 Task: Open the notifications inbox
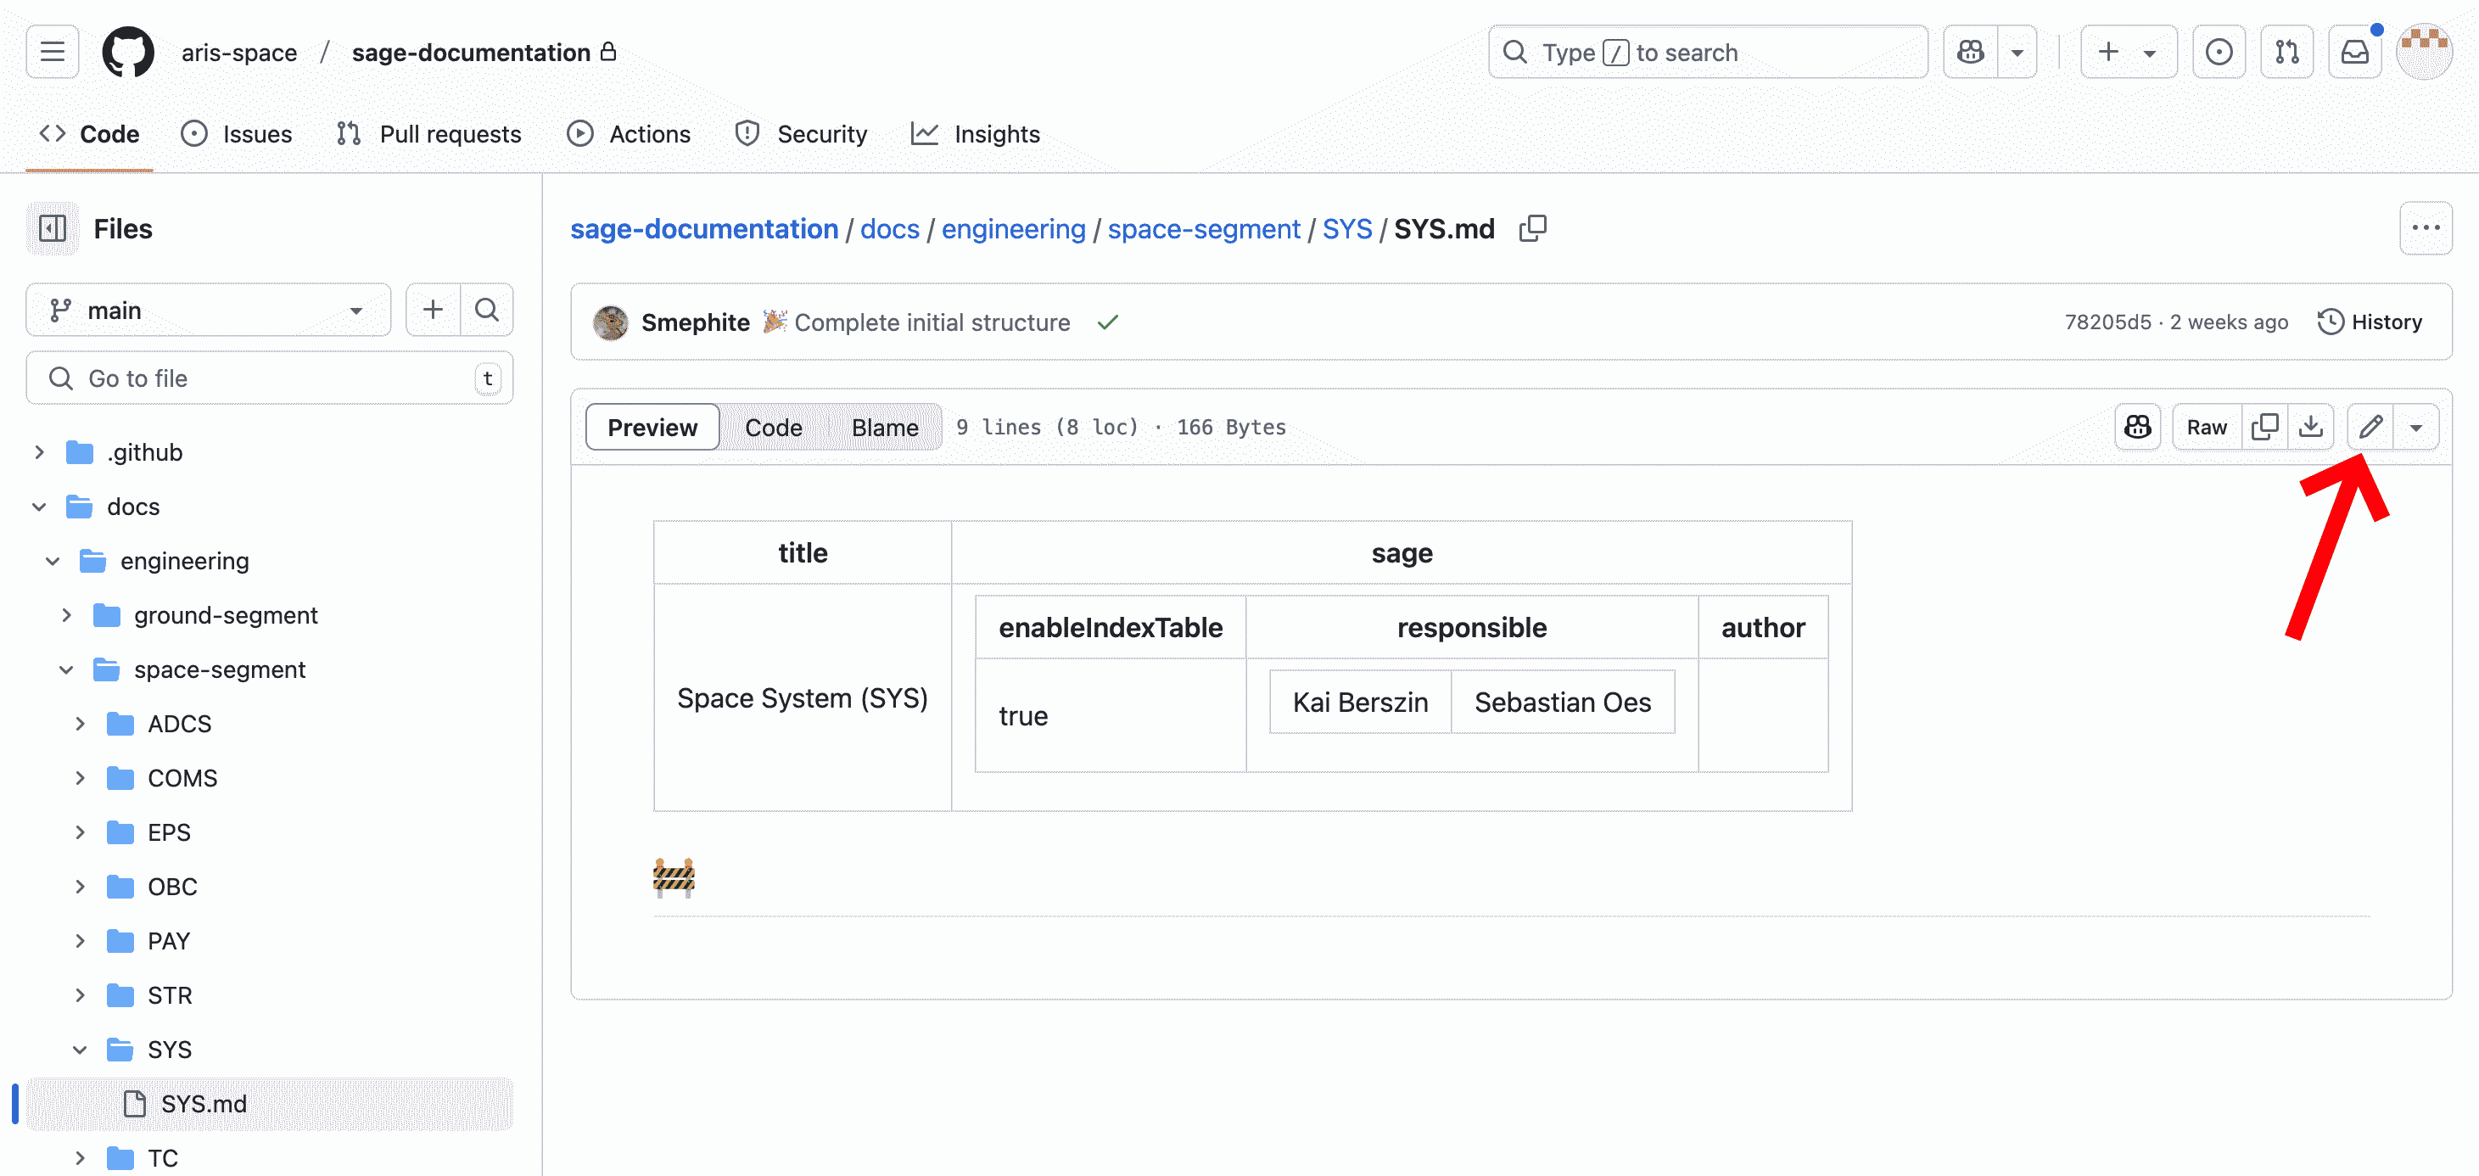click(2355, 52)
